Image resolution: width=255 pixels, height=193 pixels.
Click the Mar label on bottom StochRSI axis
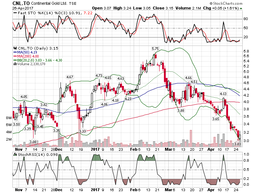point(168,190)
